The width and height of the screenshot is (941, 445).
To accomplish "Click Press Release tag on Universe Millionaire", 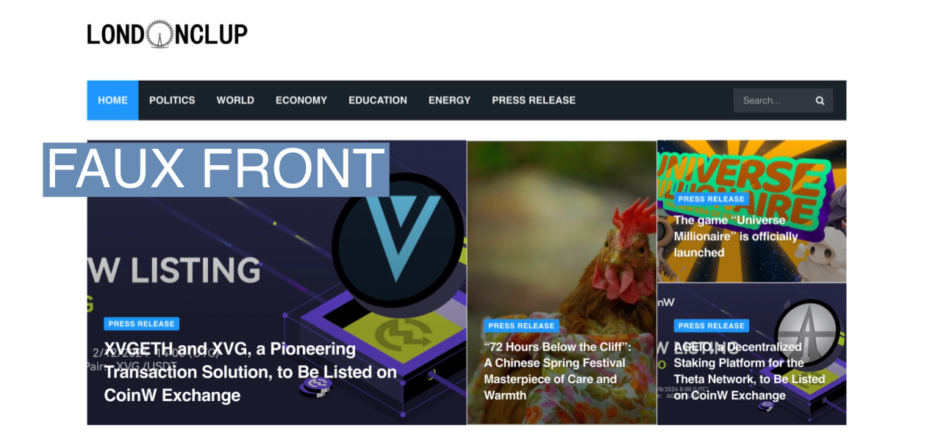I will [712, 199].
